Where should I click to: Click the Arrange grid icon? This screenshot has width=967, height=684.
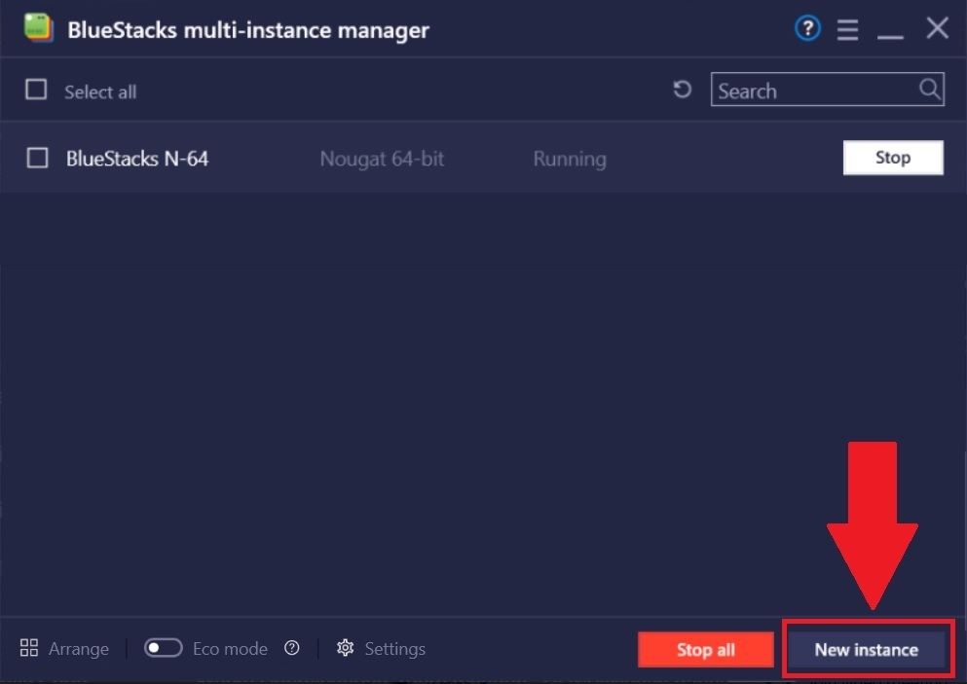tap(29, 648)
